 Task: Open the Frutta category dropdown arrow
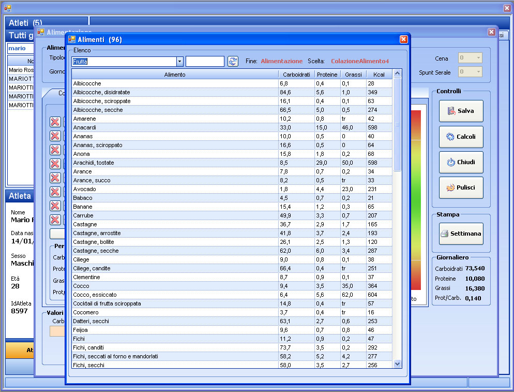(x=179, y=62)
